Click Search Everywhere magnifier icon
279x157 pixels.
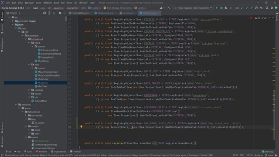click(267, 8)
